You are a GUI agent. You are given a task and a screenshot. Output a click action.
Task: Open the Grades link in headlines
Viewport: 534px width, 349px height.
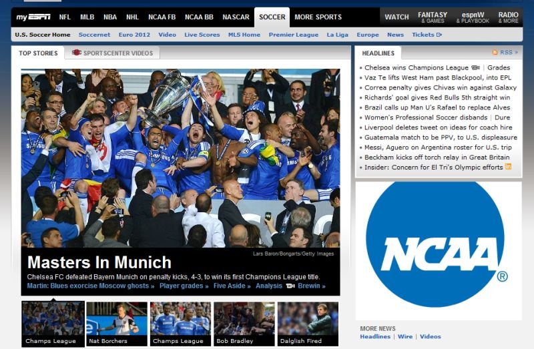coord(499,68)
